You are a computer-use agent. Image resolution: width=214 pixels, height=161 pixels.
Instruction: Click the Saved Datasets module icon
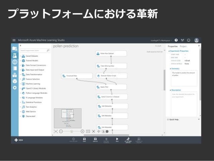23,56
